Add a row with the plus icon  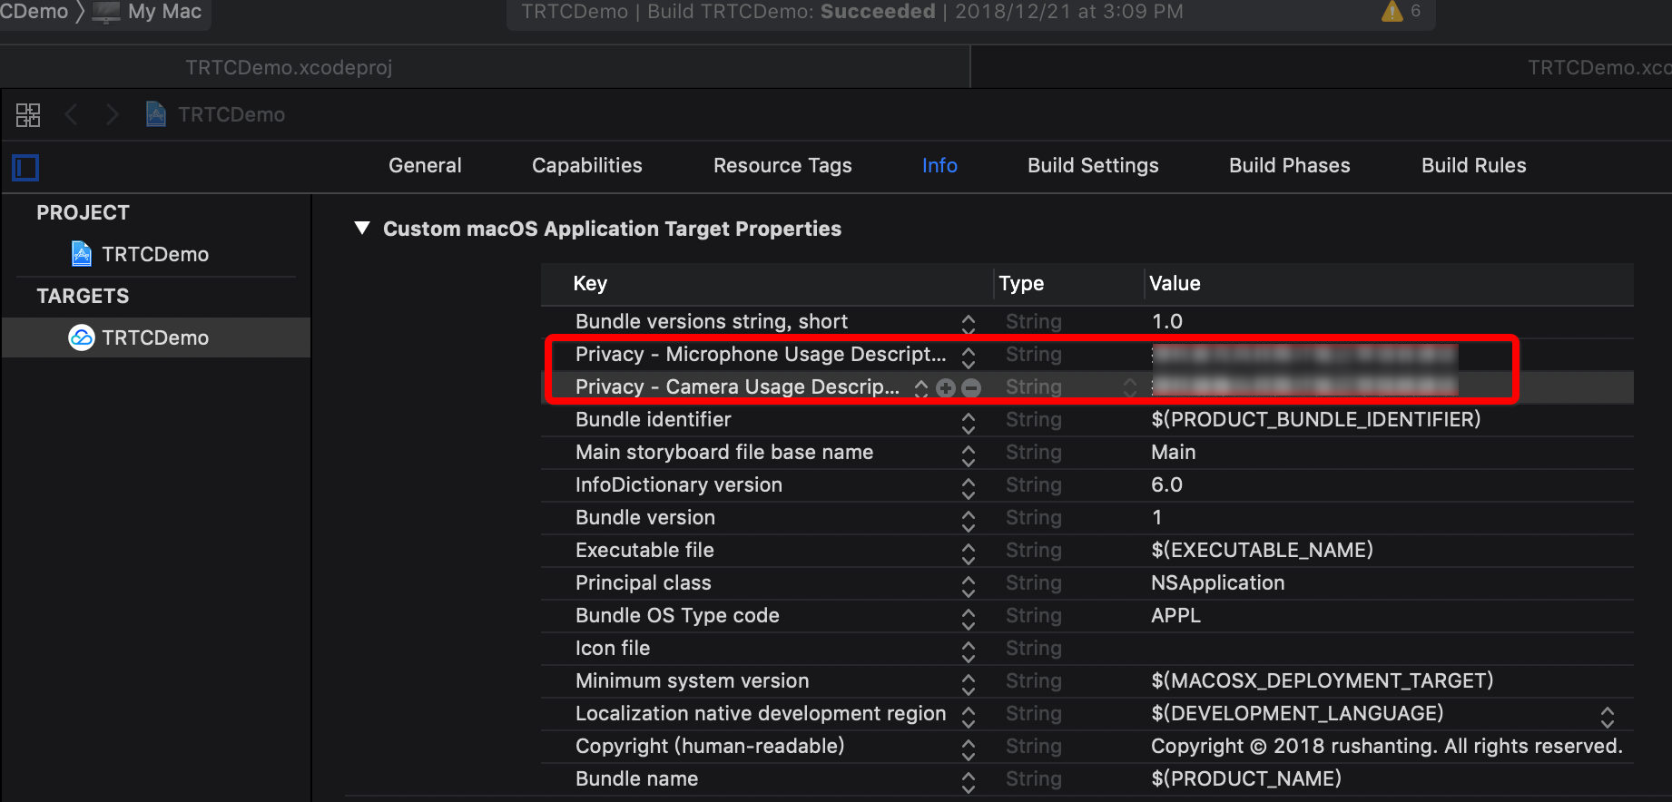[x=946, y=388]
